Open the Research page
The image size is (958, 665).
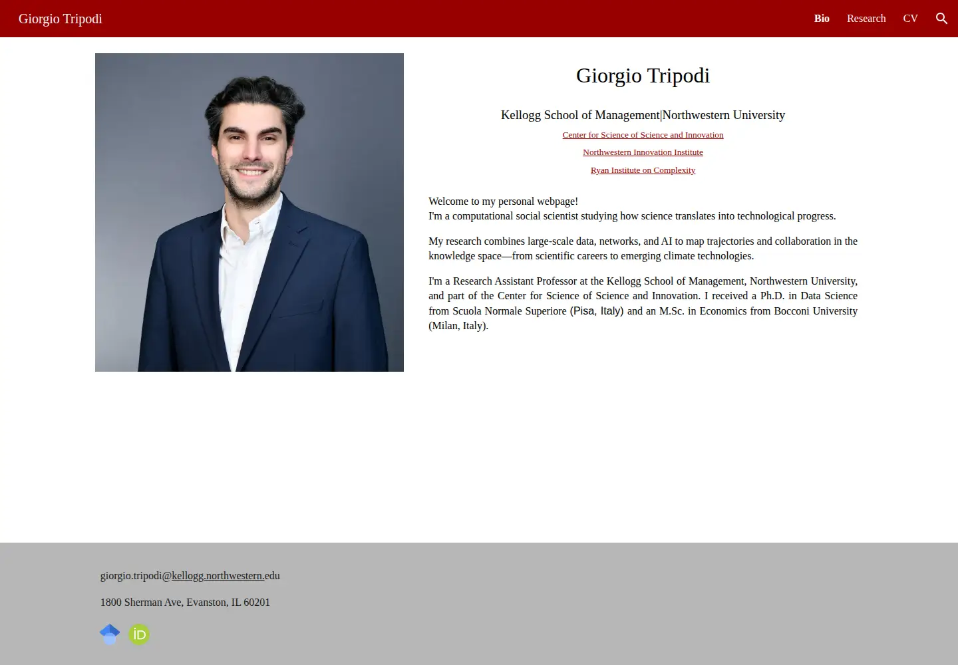coord(866,19)
